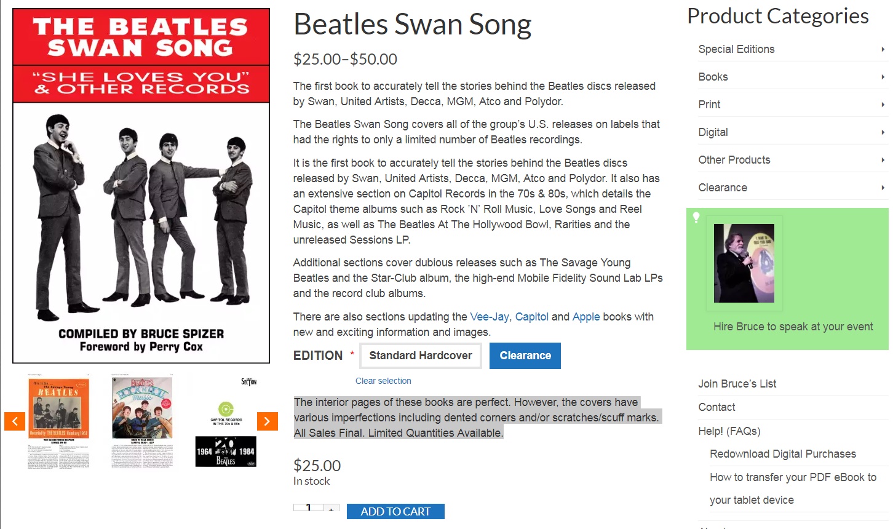Expand the Digital category arrow
Viewport: 893px width, 529px height.
883,132
